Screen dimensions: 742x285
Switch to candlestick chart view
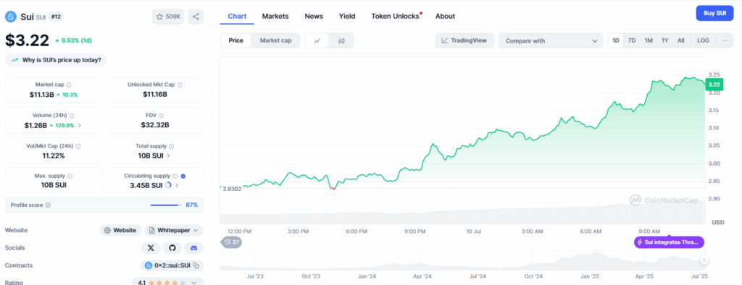[342, 41]
